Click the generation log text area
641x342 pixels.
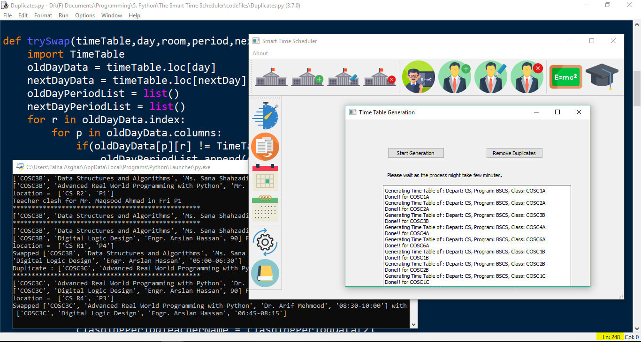(x=477, y=236)
